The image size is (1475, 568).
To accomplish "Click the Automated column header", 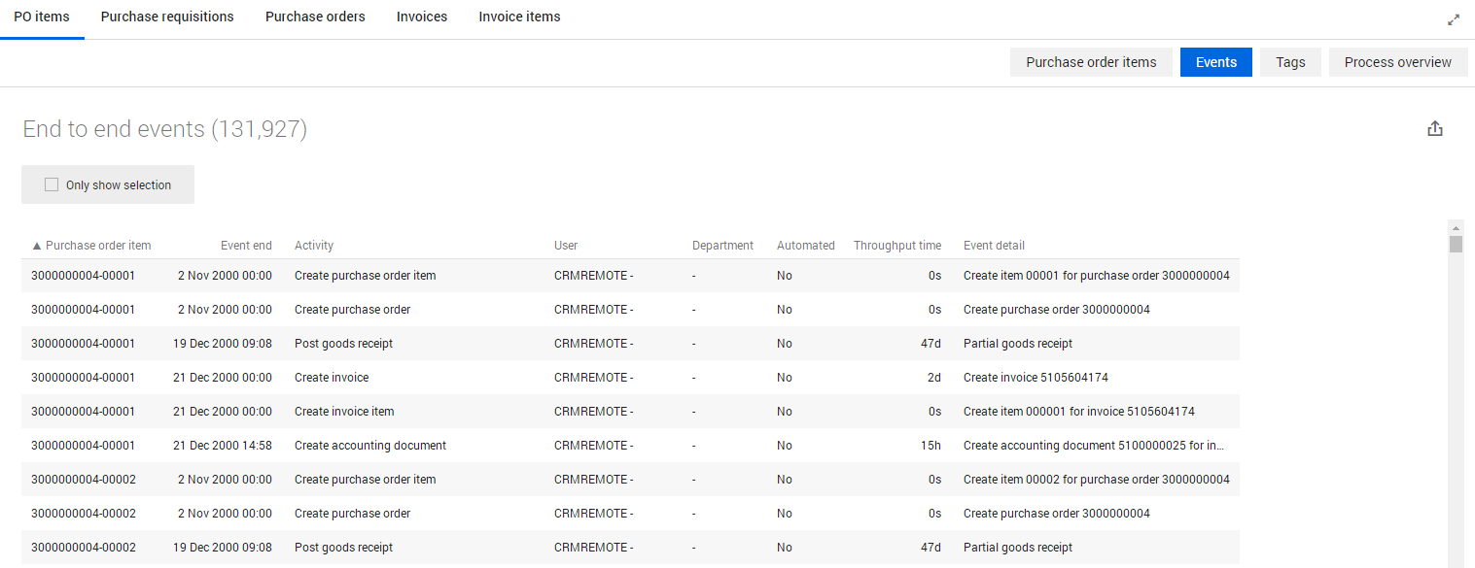I will 805,246.
